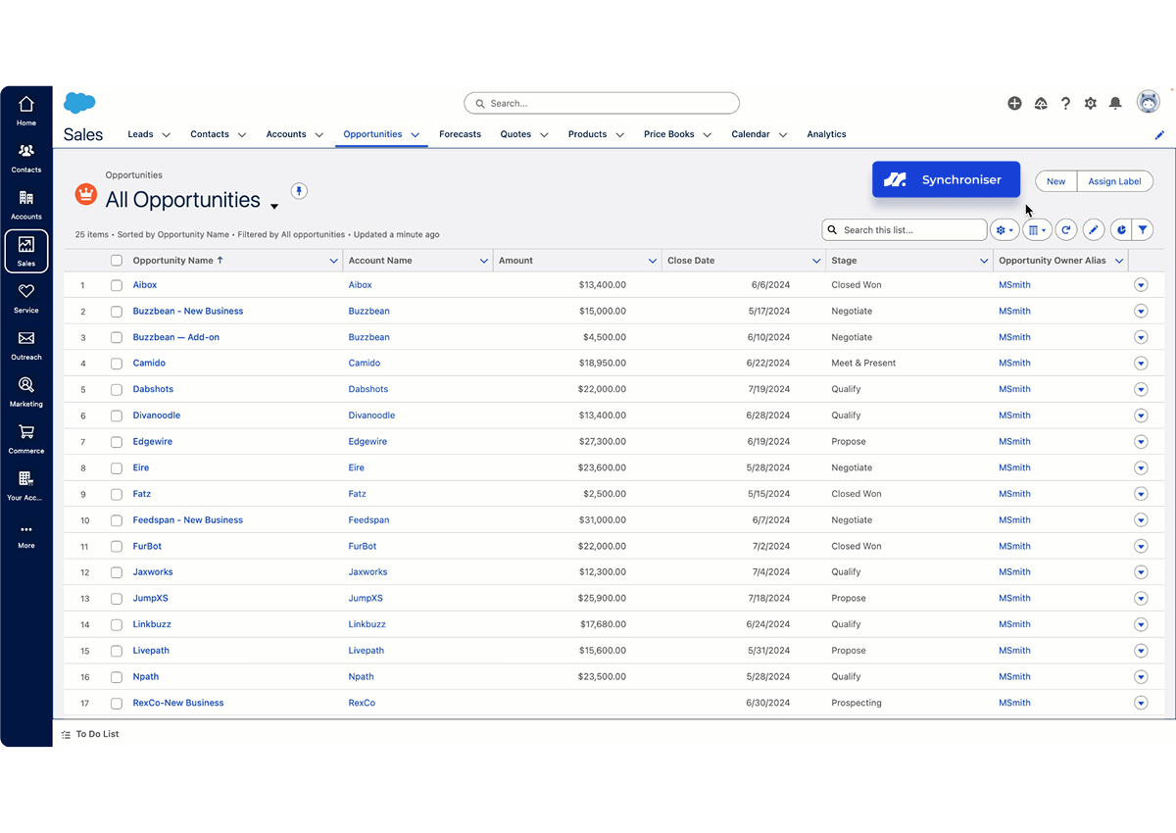
Task: Sort by the Opportunity Name column header
Action: point(178,261)
